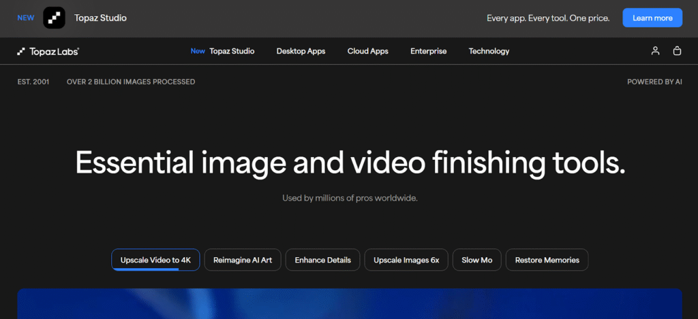Click 'Used by millions of pros worldwide.' text
Image resolution: width=698 pixels, height=319 pixels.
click(350, 198)
